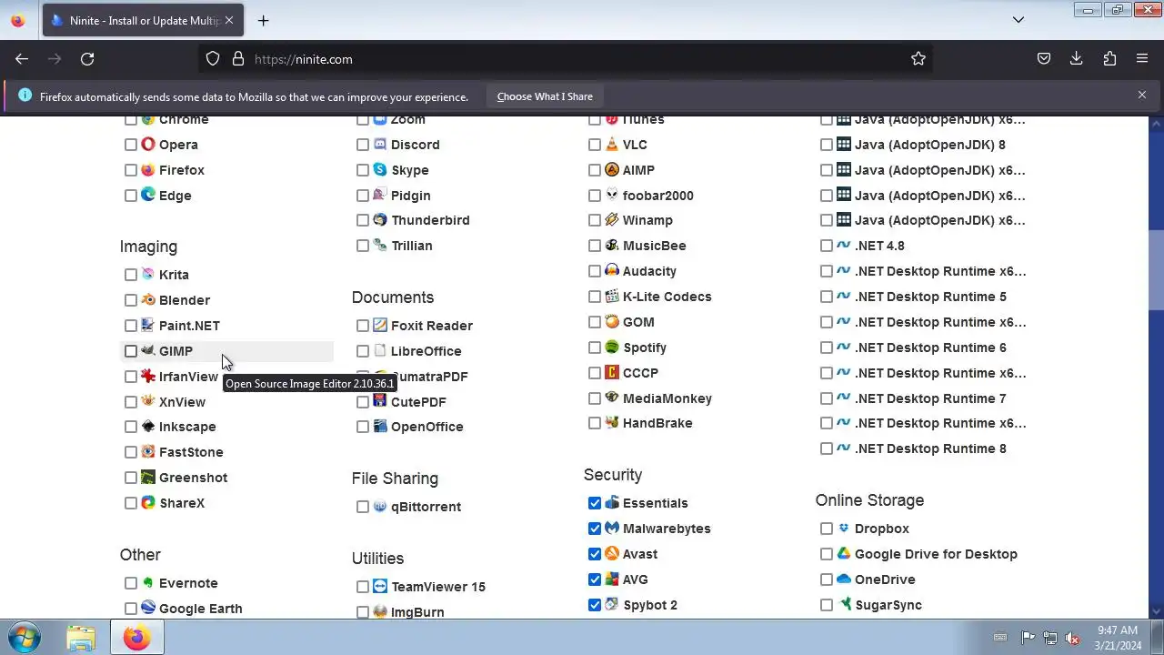Dismiss the Firefox data notification bar
Image resolution: width=1164 pixels, height=655 pixels.
pos(1142,95)
